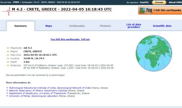Click green arrow beside Date time
This screenshot has height=108, width=182.
pos(8,55)
